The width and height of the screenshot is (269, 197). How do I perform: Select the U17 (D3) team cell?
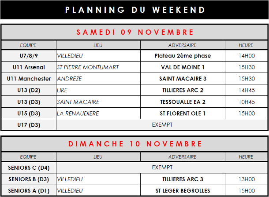(x=29, y=124)
